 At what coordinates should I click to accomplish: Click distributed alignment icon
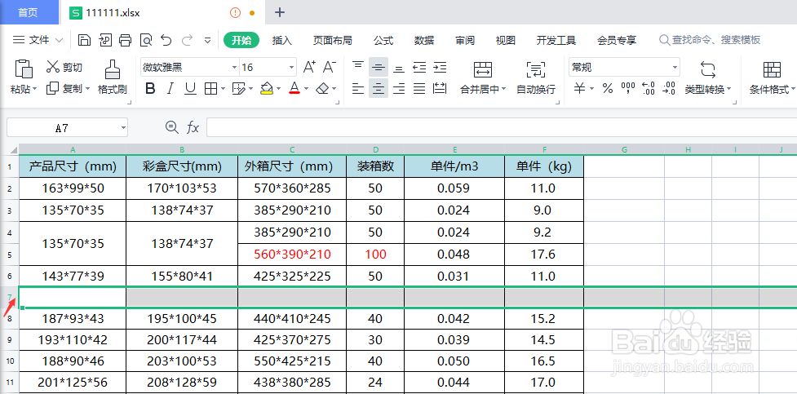[440, 89]
